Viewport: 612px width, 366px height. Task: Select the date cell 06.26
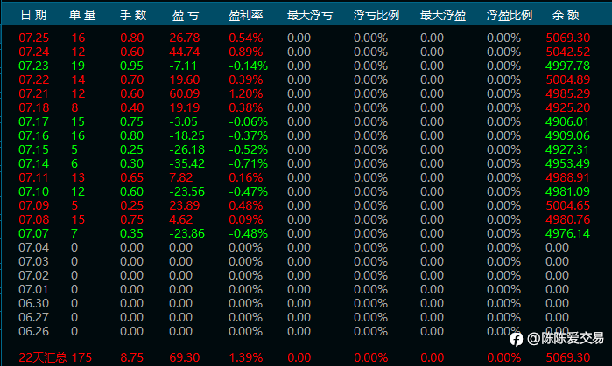(34, 332)
